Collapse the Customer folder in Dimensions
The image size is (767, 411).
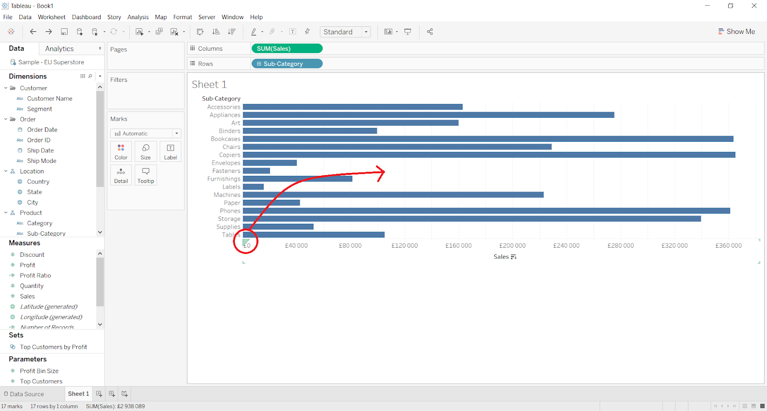(6, 88)
